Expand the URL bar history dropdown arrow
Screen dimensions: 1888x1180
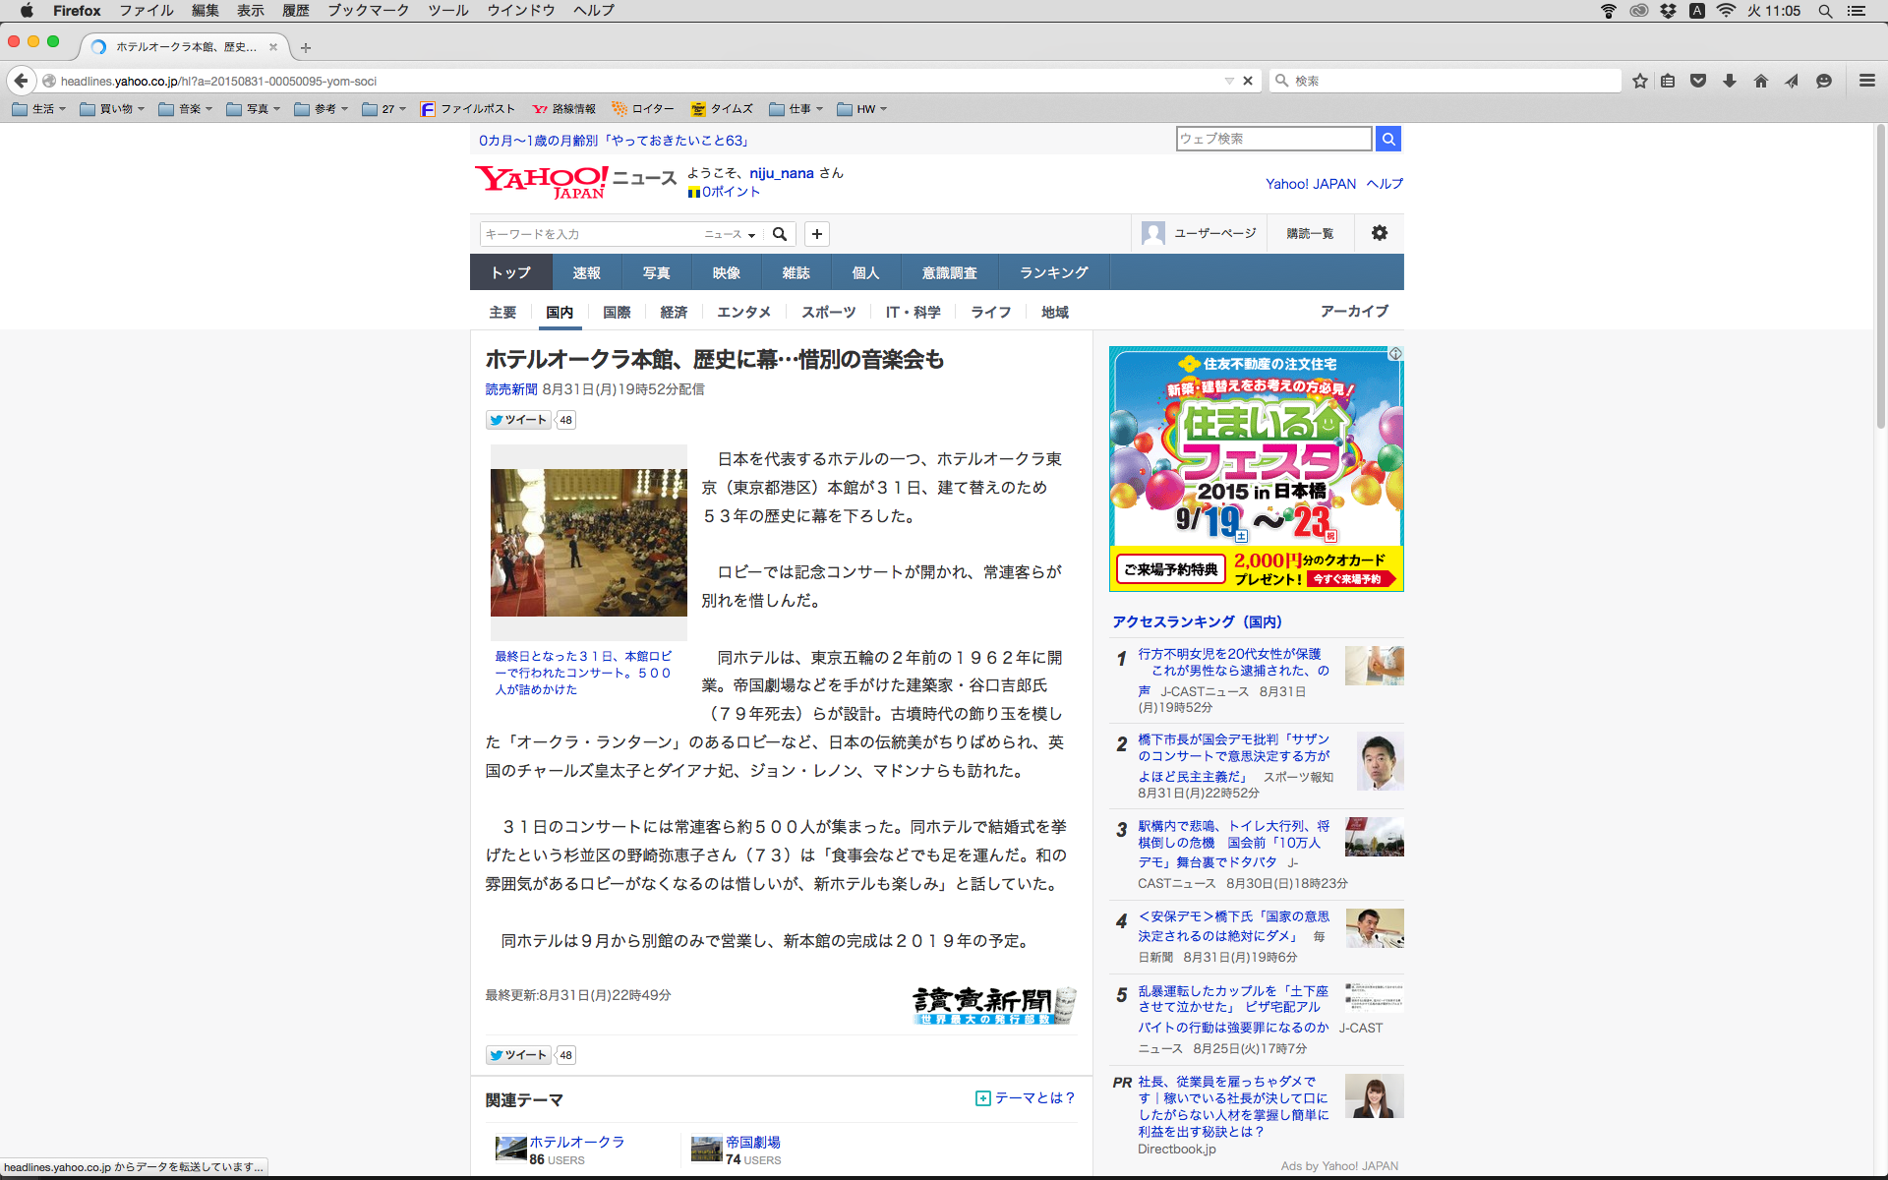point(1229,81)
